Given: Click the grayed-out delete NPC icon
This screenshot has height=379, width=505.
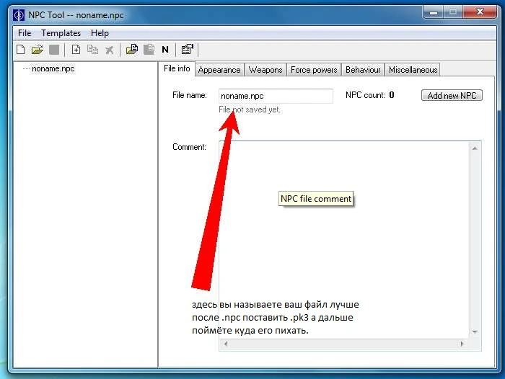Looking at the screenshot, I should coord(110,50).
